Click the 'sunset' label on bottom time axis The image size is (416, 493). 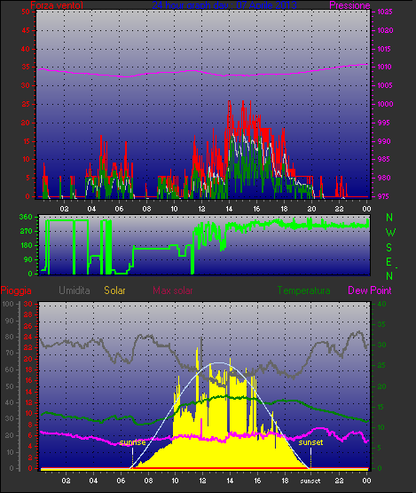point(310,481)
